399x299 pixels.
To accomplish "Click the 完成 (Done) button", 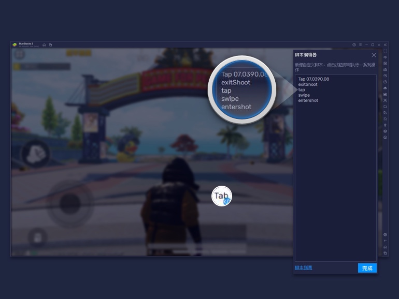I will coord(367,268).
